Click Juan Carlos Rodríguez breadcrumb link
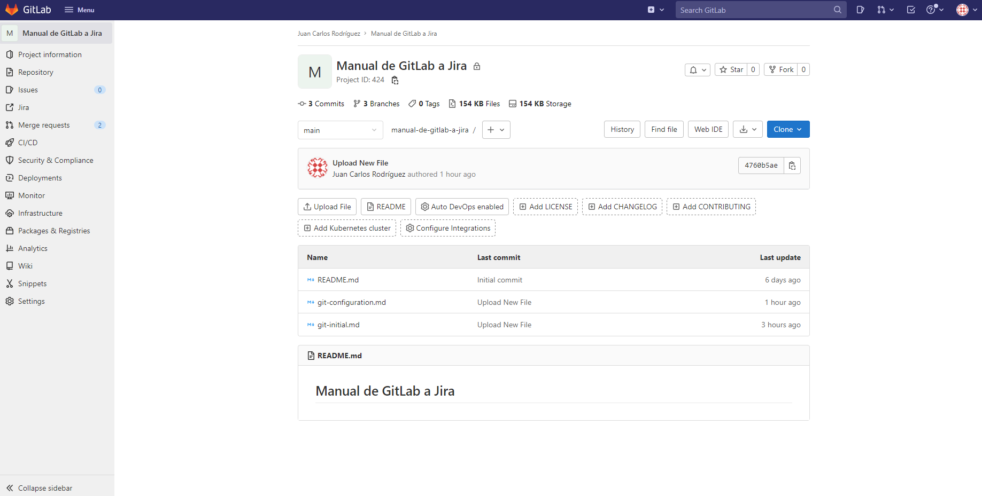 (329, 34)
